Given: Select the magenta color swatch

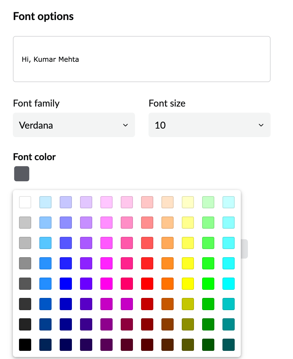Looking at the screenshot, I should [106, 284].
